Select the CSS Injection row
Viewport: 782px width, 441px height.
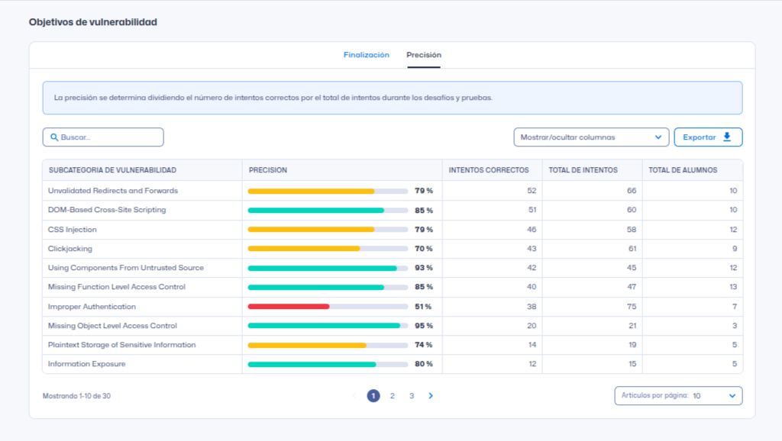pos(73,230)
